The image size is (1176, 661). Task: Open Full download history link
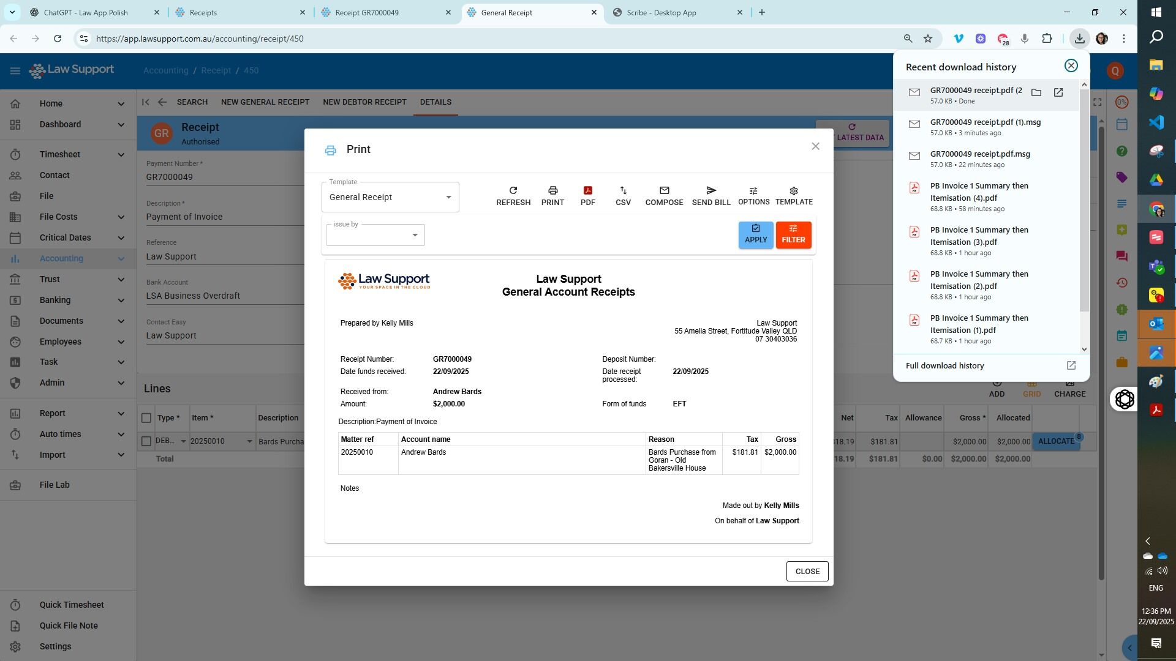pyautogui.click(x=944, y=365)
